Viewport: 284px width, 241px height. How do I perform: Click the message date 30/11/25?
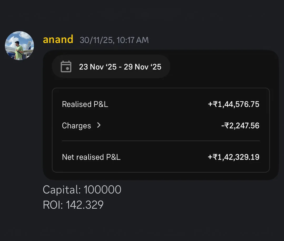coord(96,40)
